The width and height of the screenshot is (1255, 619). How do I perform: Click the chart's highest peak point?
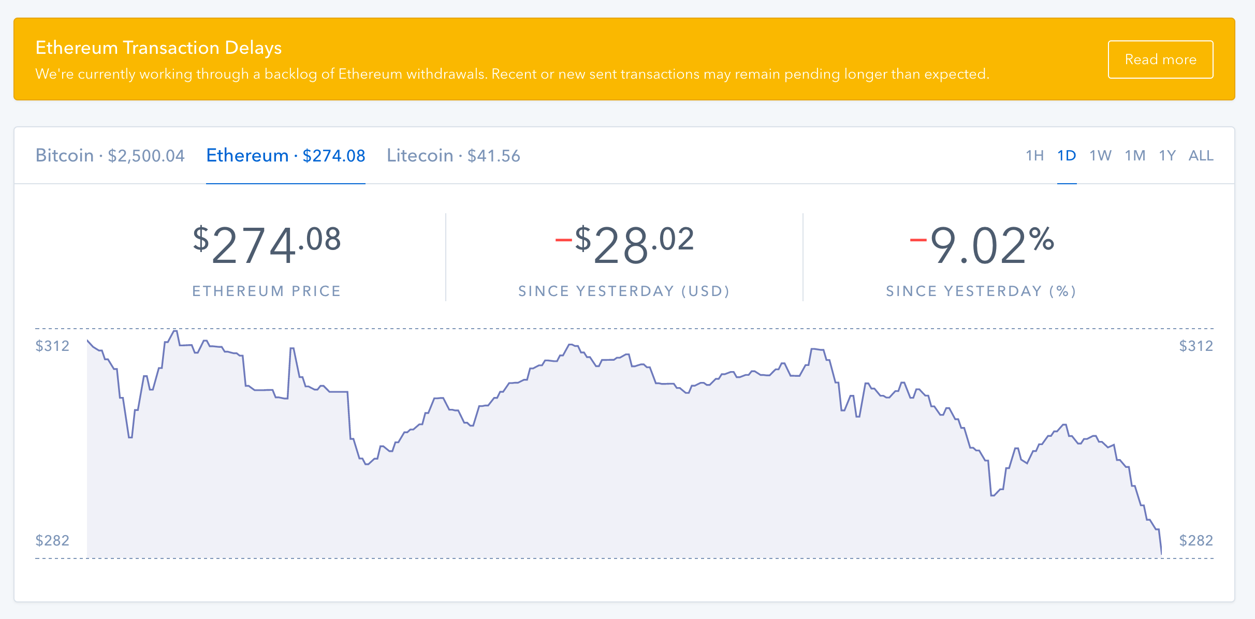coord(176,331)
